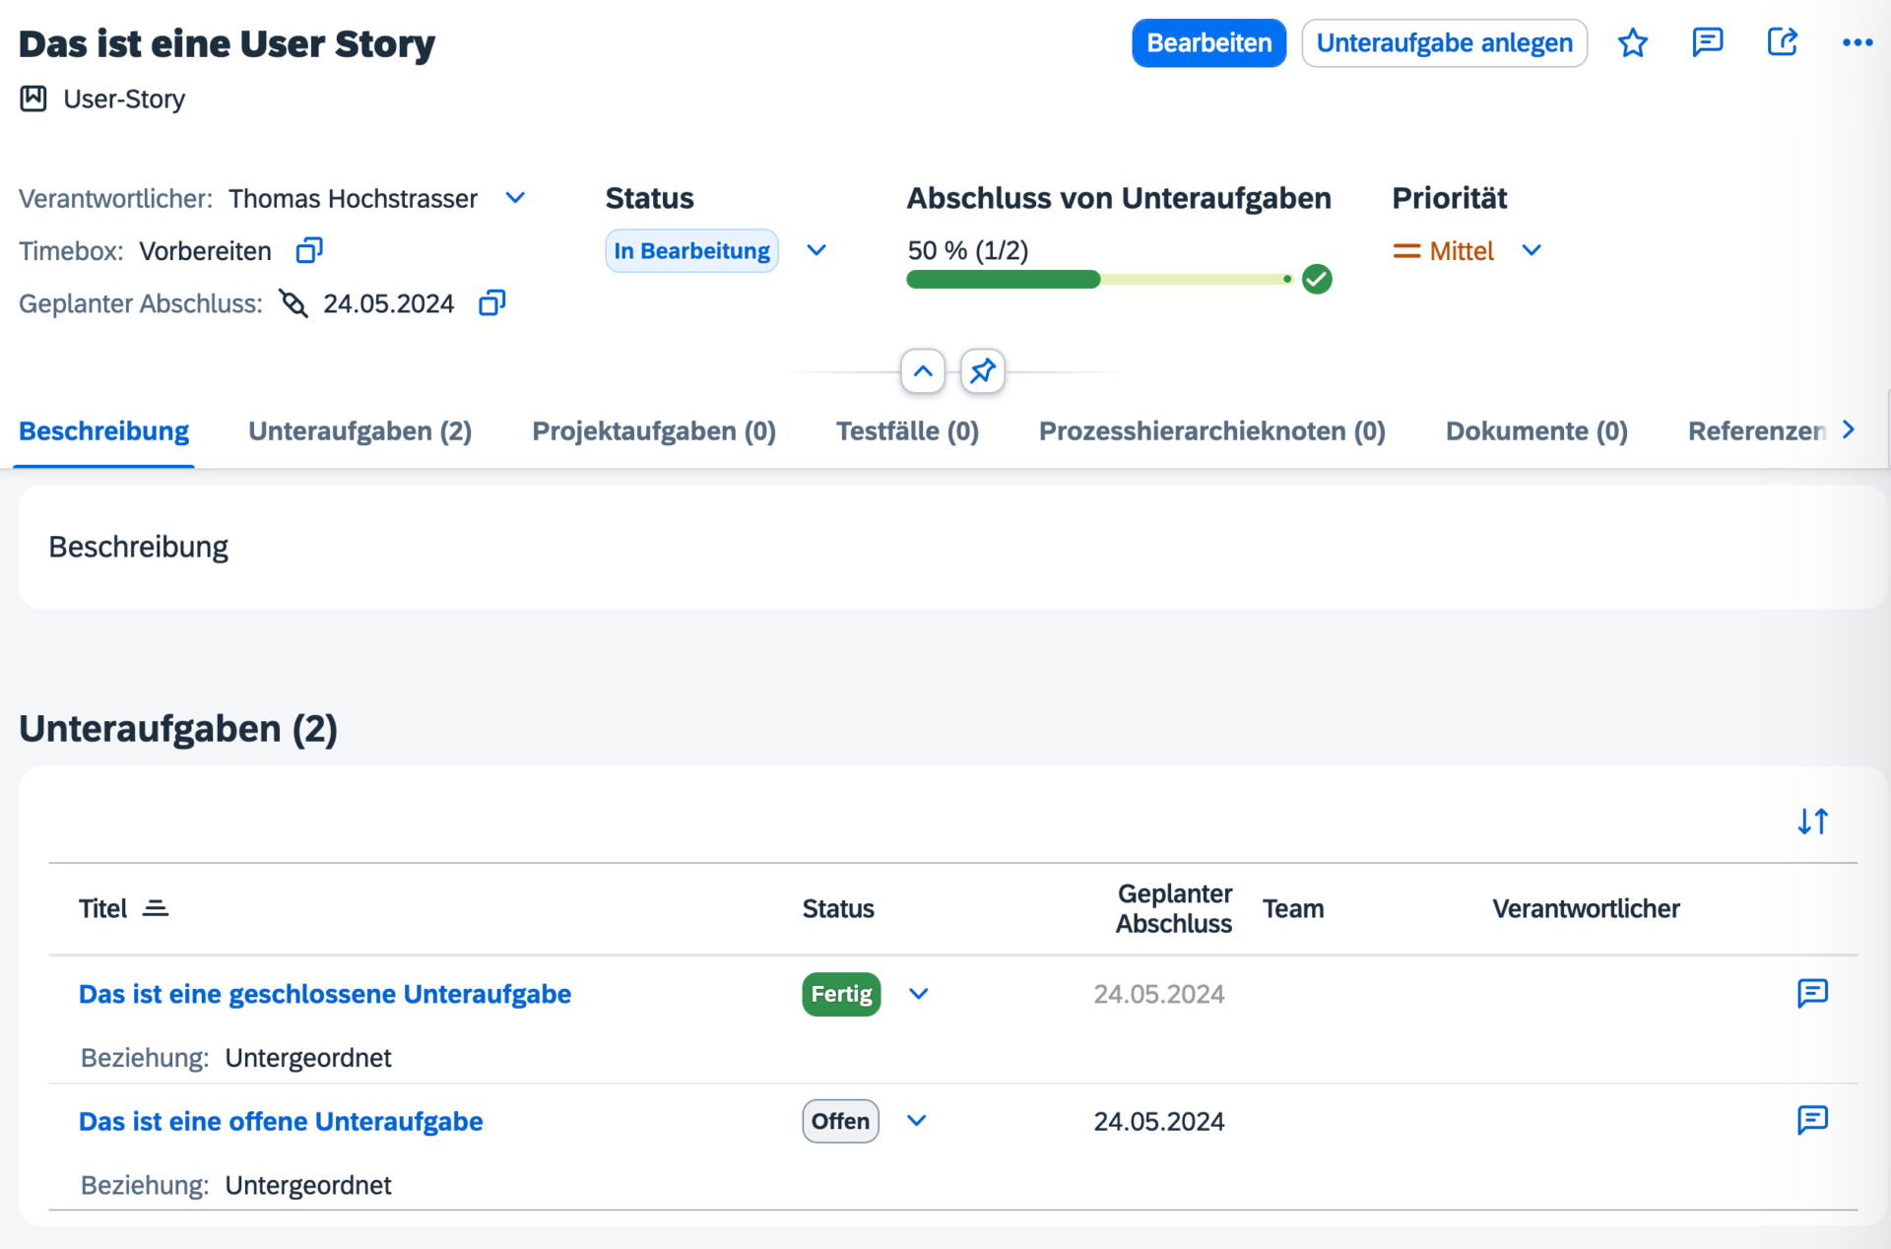The image size is (1891, 1249).
Task: Click the green subtask completion progress bar
Action: coord(1002,280)
